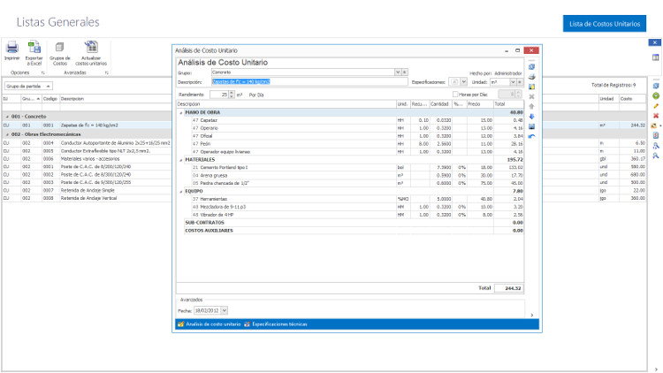This screenshot has width=663, height=373.
Task: Click the Lista de Costos Unitarios button
Action: point(605,24)
